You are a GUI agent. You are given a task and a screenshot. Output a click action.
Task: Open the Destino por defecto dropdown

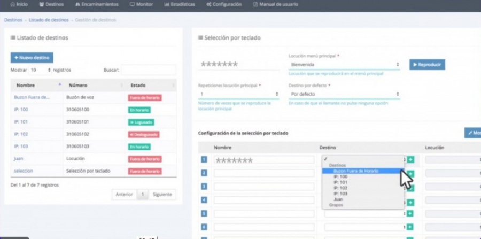pos(344,94)
